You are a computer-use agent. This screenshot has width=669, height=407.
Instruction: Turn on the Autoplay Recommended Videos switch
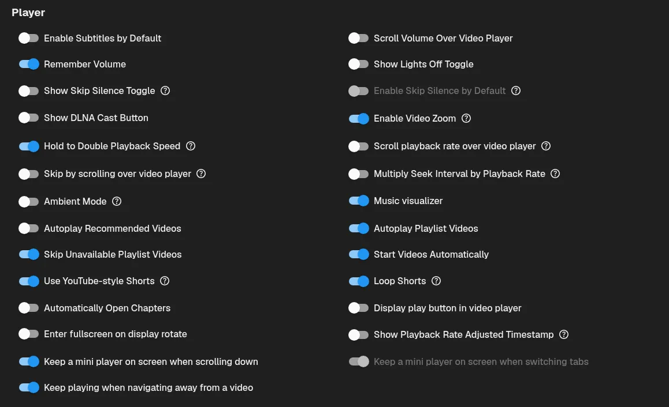pyautogui.click(x=28, y=229)
